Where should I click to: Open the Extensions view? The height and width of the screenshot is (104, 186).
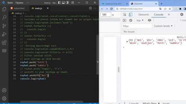tap(4, 42)
